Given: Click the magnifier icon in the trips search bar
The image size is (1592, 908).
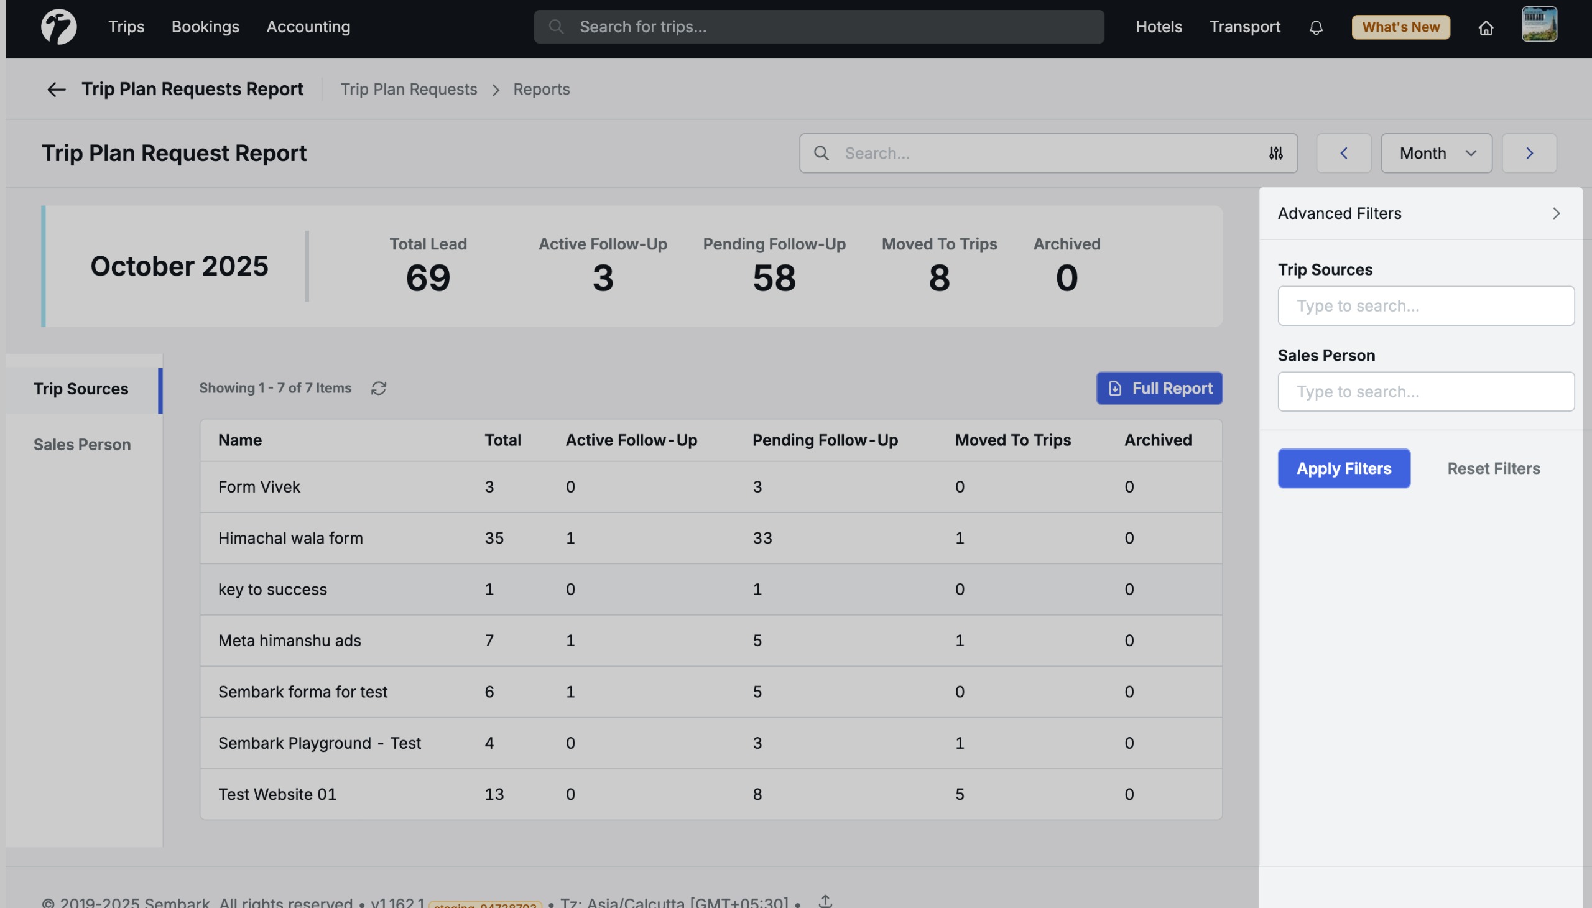Looking at the screenshot, I should pos(556,26).
